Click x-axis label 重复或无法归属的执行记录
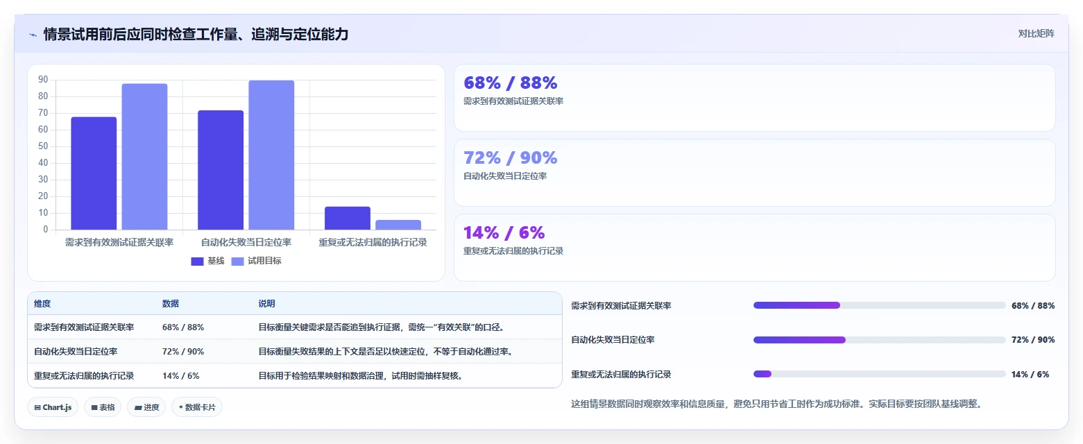1083x444 pixels. [x=373, y=242]
